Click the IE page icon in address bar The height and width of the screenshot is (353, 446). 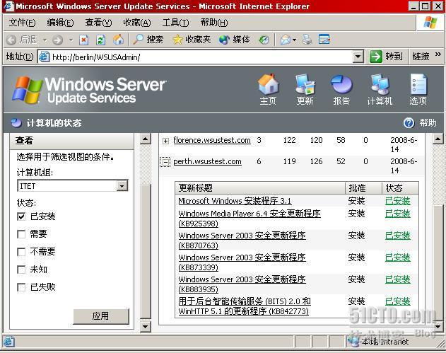[x=44, y=57]
